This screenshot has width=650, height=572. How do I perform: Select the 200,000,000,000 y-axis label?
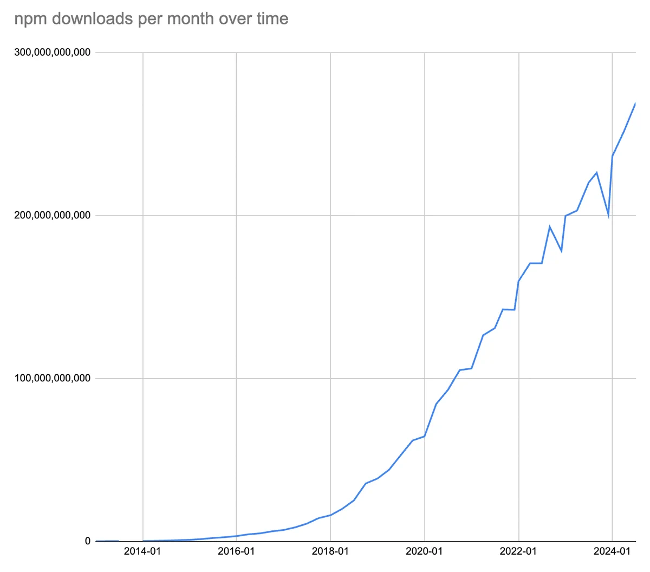[x=52, y=216]
